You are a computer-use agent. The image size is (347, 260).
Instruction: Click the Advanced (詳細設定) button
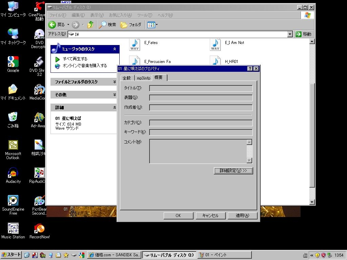(x=233, y=171)
